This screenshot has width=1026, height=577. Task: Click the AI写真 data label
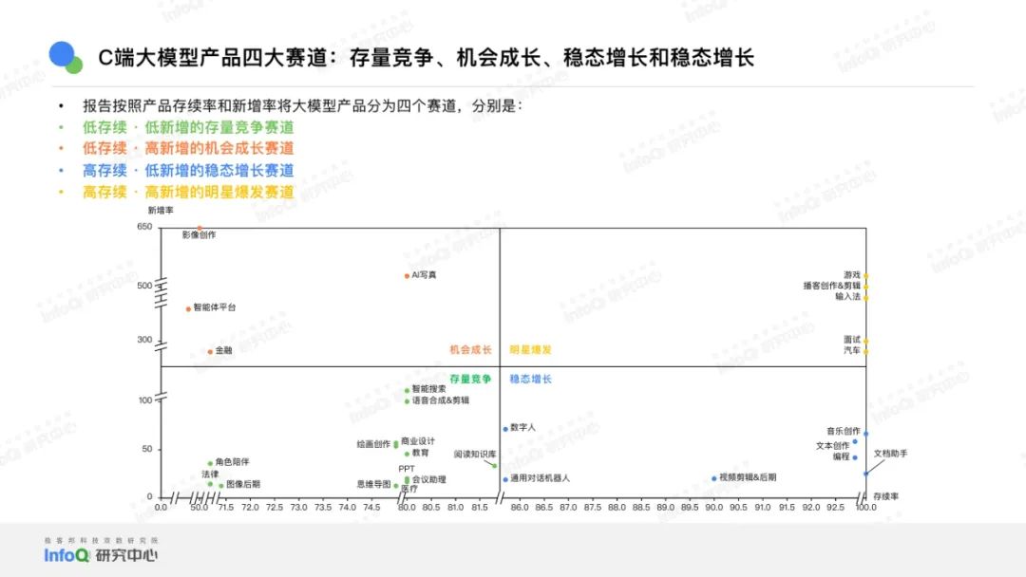click(424, 275)
